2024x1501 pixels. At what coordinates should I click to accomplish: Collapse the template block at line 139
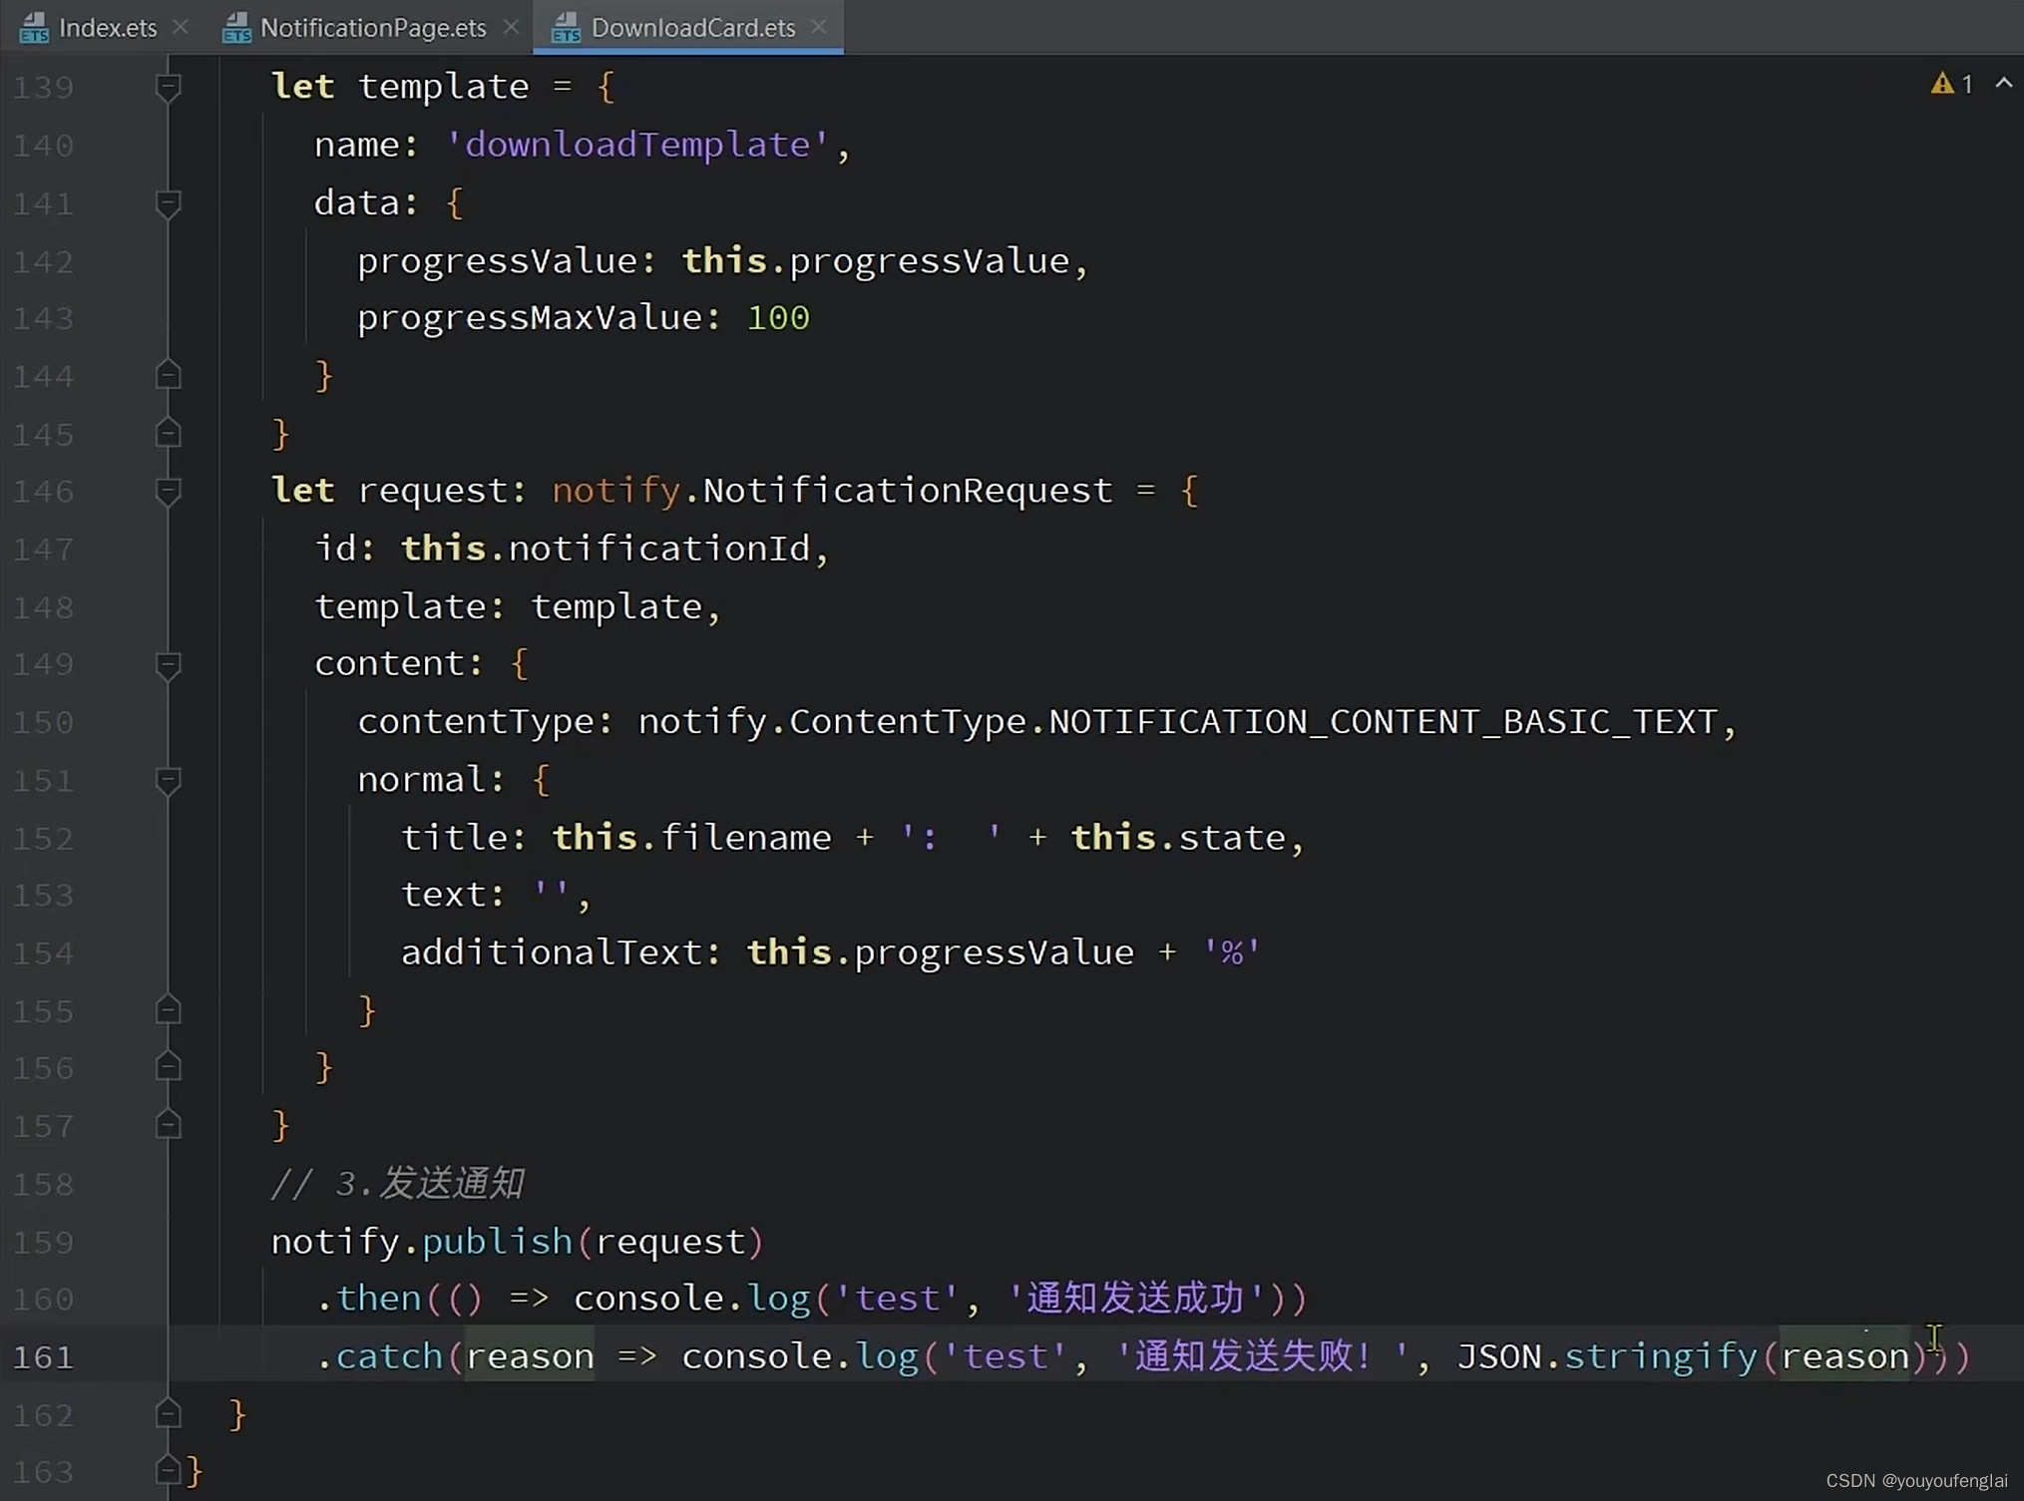click(169, 88)
